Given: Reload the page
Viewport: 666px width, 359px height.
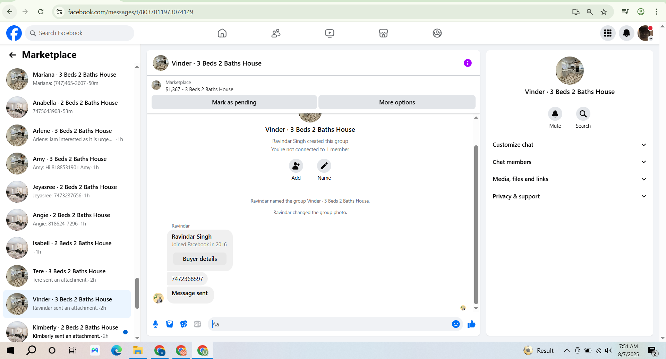Looking at the screenshot, I should coord(41,12).
